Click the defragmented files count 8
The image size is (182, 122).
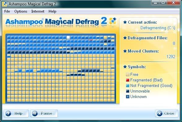pyautogui.click(x=174, y=43)
